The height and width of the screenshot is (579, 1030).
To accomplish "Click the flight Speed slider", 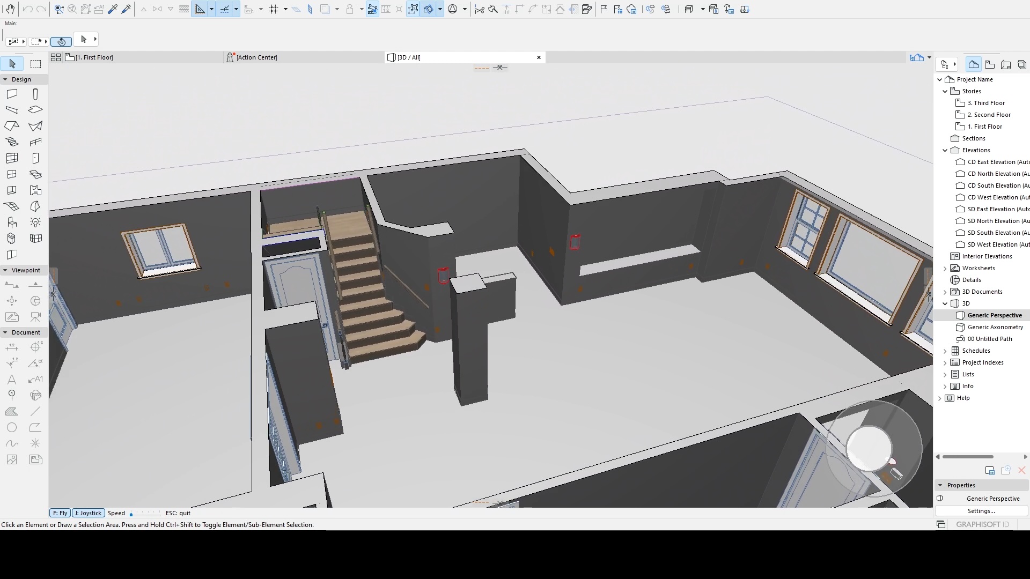I will [x=145, y=514].
